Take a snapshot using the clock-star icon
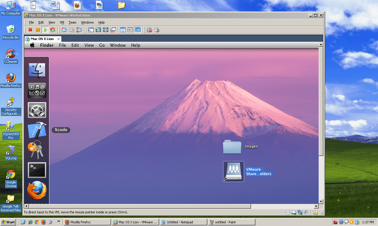 tap(64, 30)
